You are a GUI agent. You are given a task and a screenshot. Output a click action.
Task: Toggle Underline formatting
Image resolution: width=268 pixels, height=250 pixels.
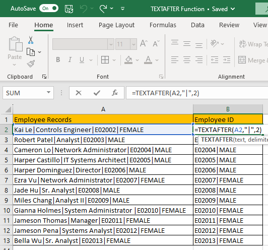[x=82, y=60]
